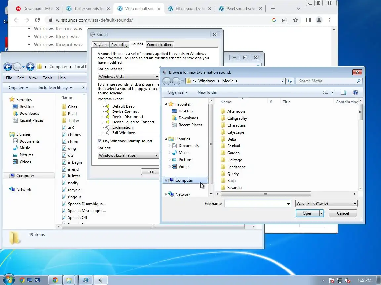Open the Chrome share page icon
Image resolution: width=381 pixels, height=285 pixels.
coord(285,20)
